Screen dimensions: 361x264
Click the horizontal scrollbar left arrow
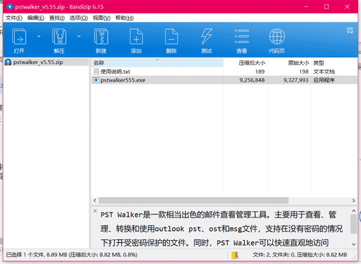(95, 201)
